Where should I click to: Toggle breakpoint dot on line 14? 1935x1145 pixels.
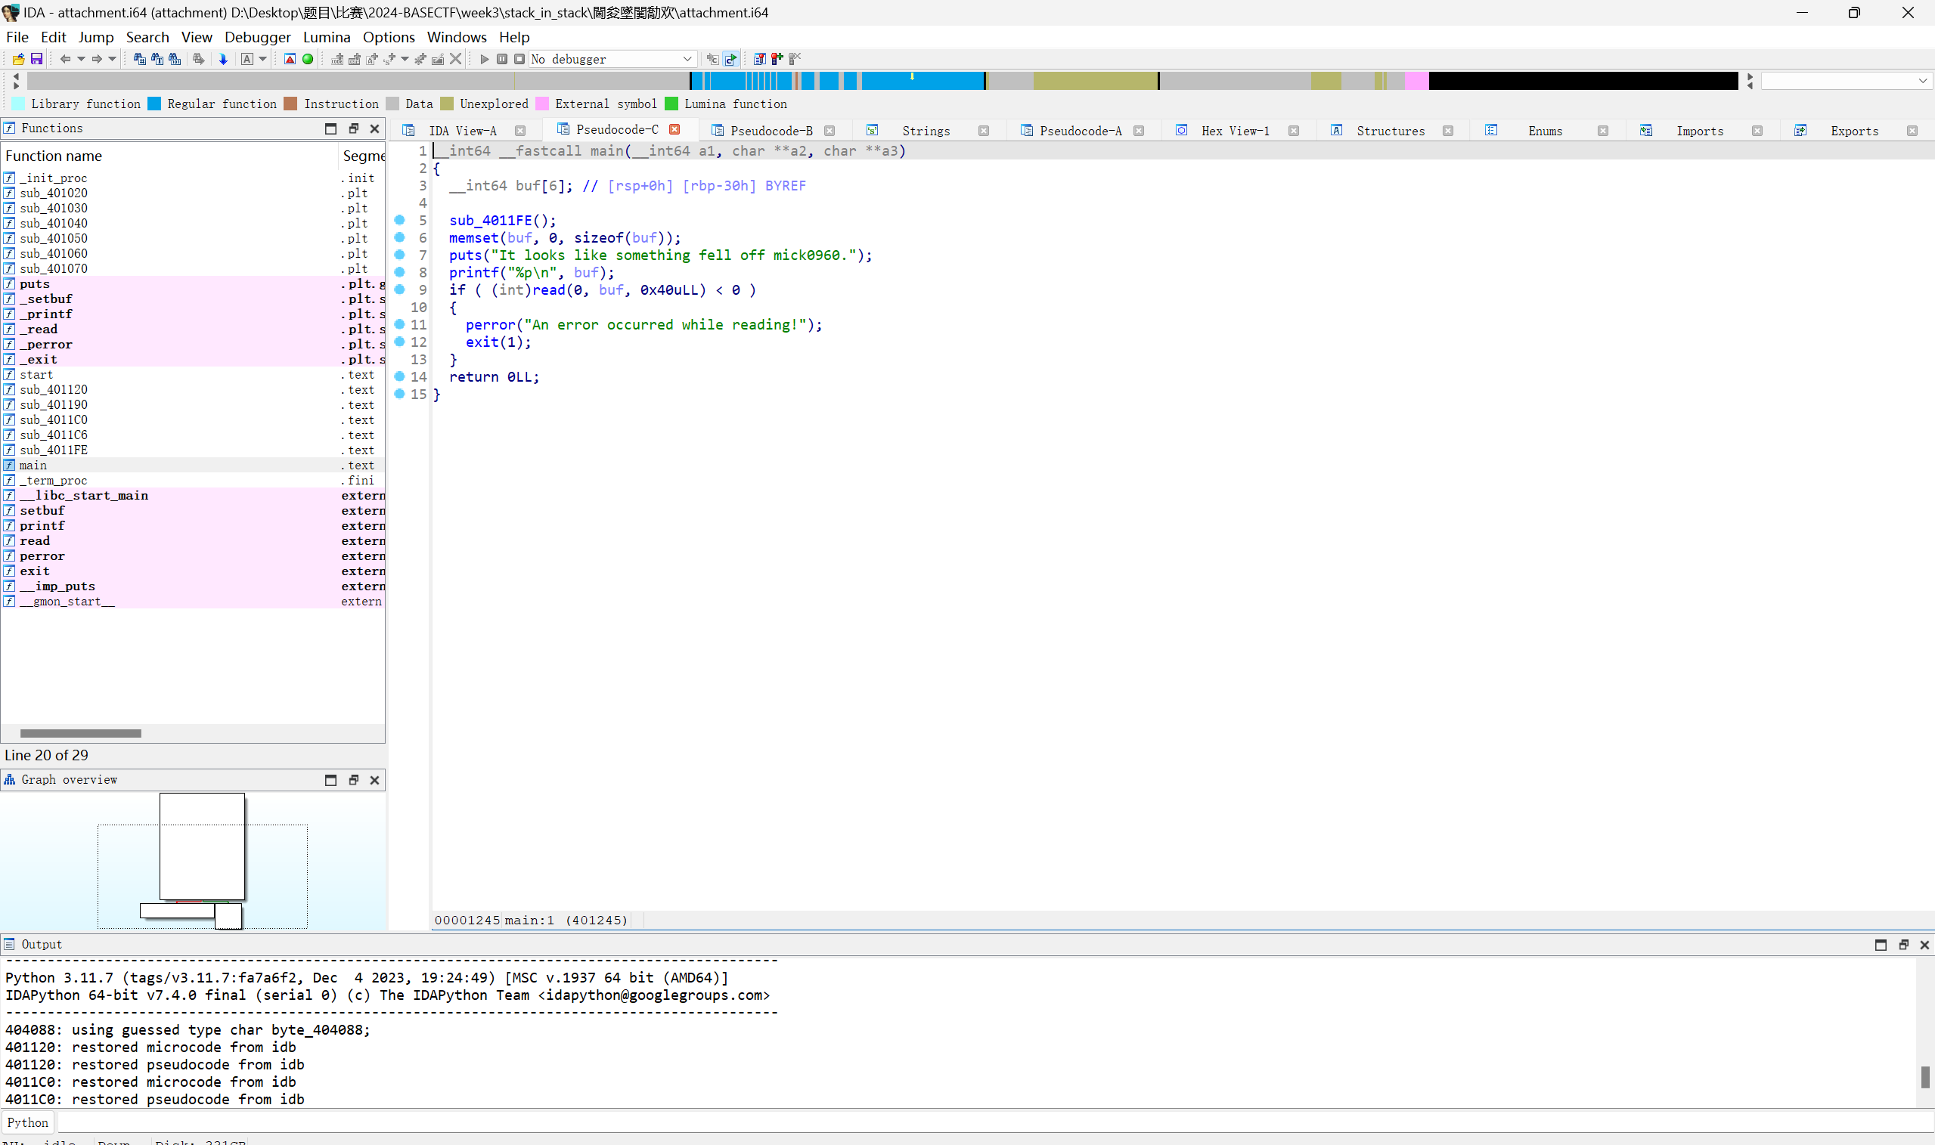[400, 376]
